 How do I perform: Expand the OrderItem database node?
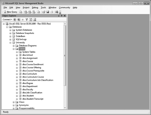click(x=10, y=37)
